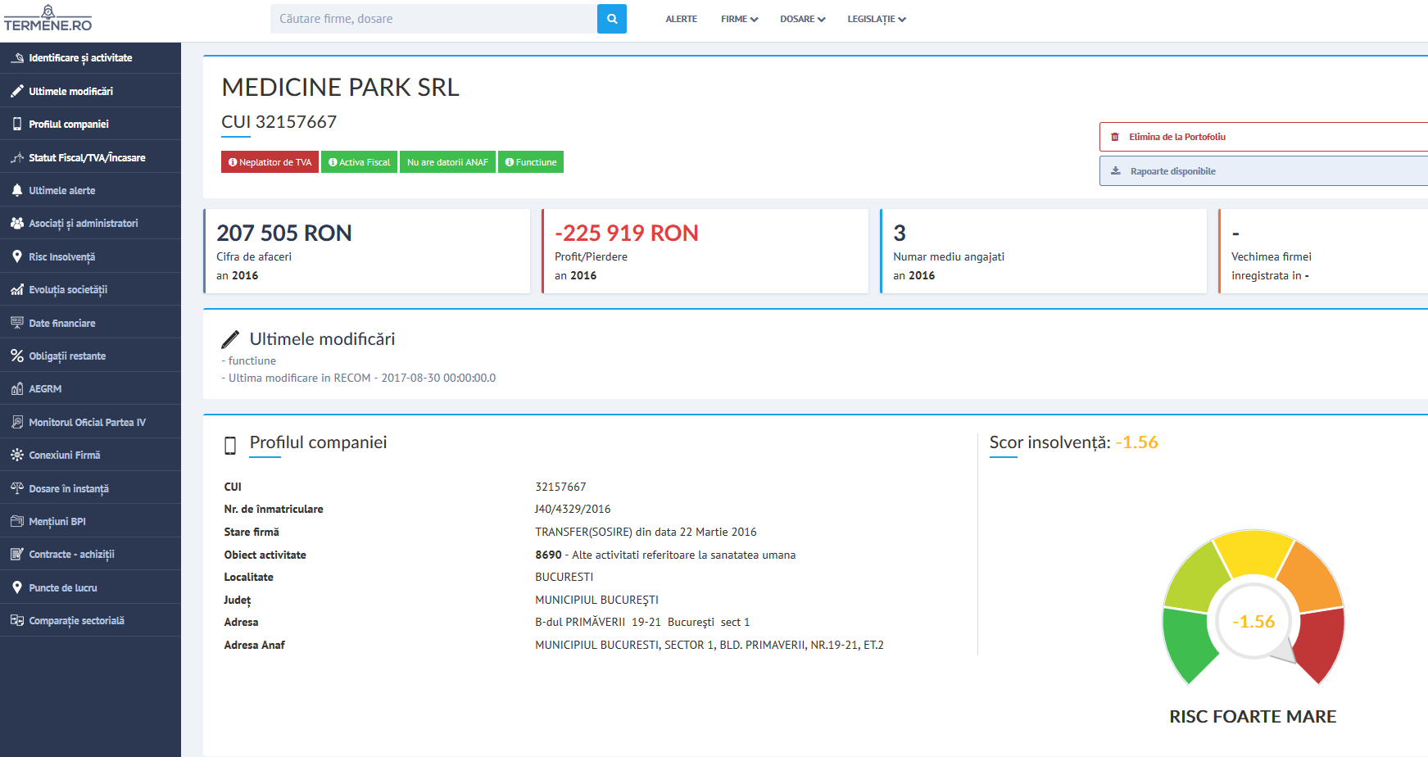The width and height of the screenshot is (1428, 757).
Task: Open Monitorul Oficial Partea IV section
Action: pyautogui.click(x=87, y=422)
